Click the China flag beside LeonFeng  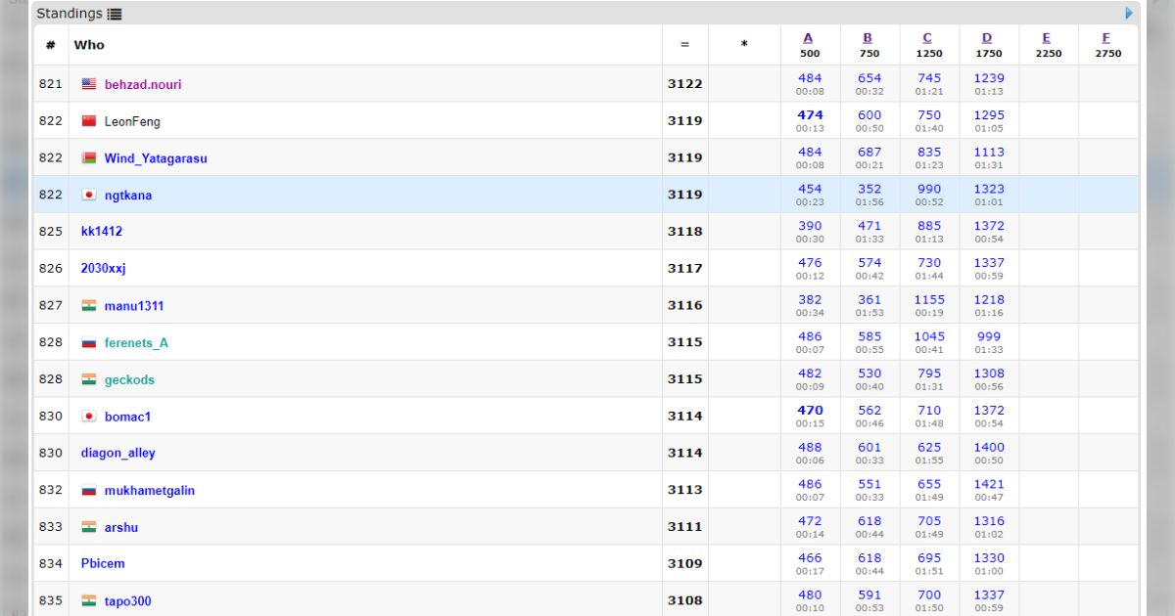point(89,121)
